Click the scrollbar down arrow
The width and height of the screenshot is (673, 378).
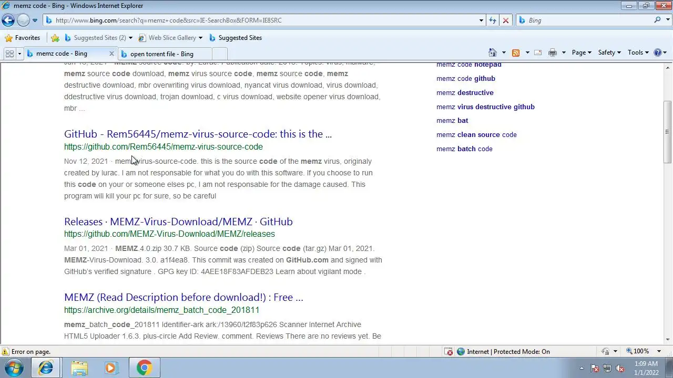tap(668, 340)
